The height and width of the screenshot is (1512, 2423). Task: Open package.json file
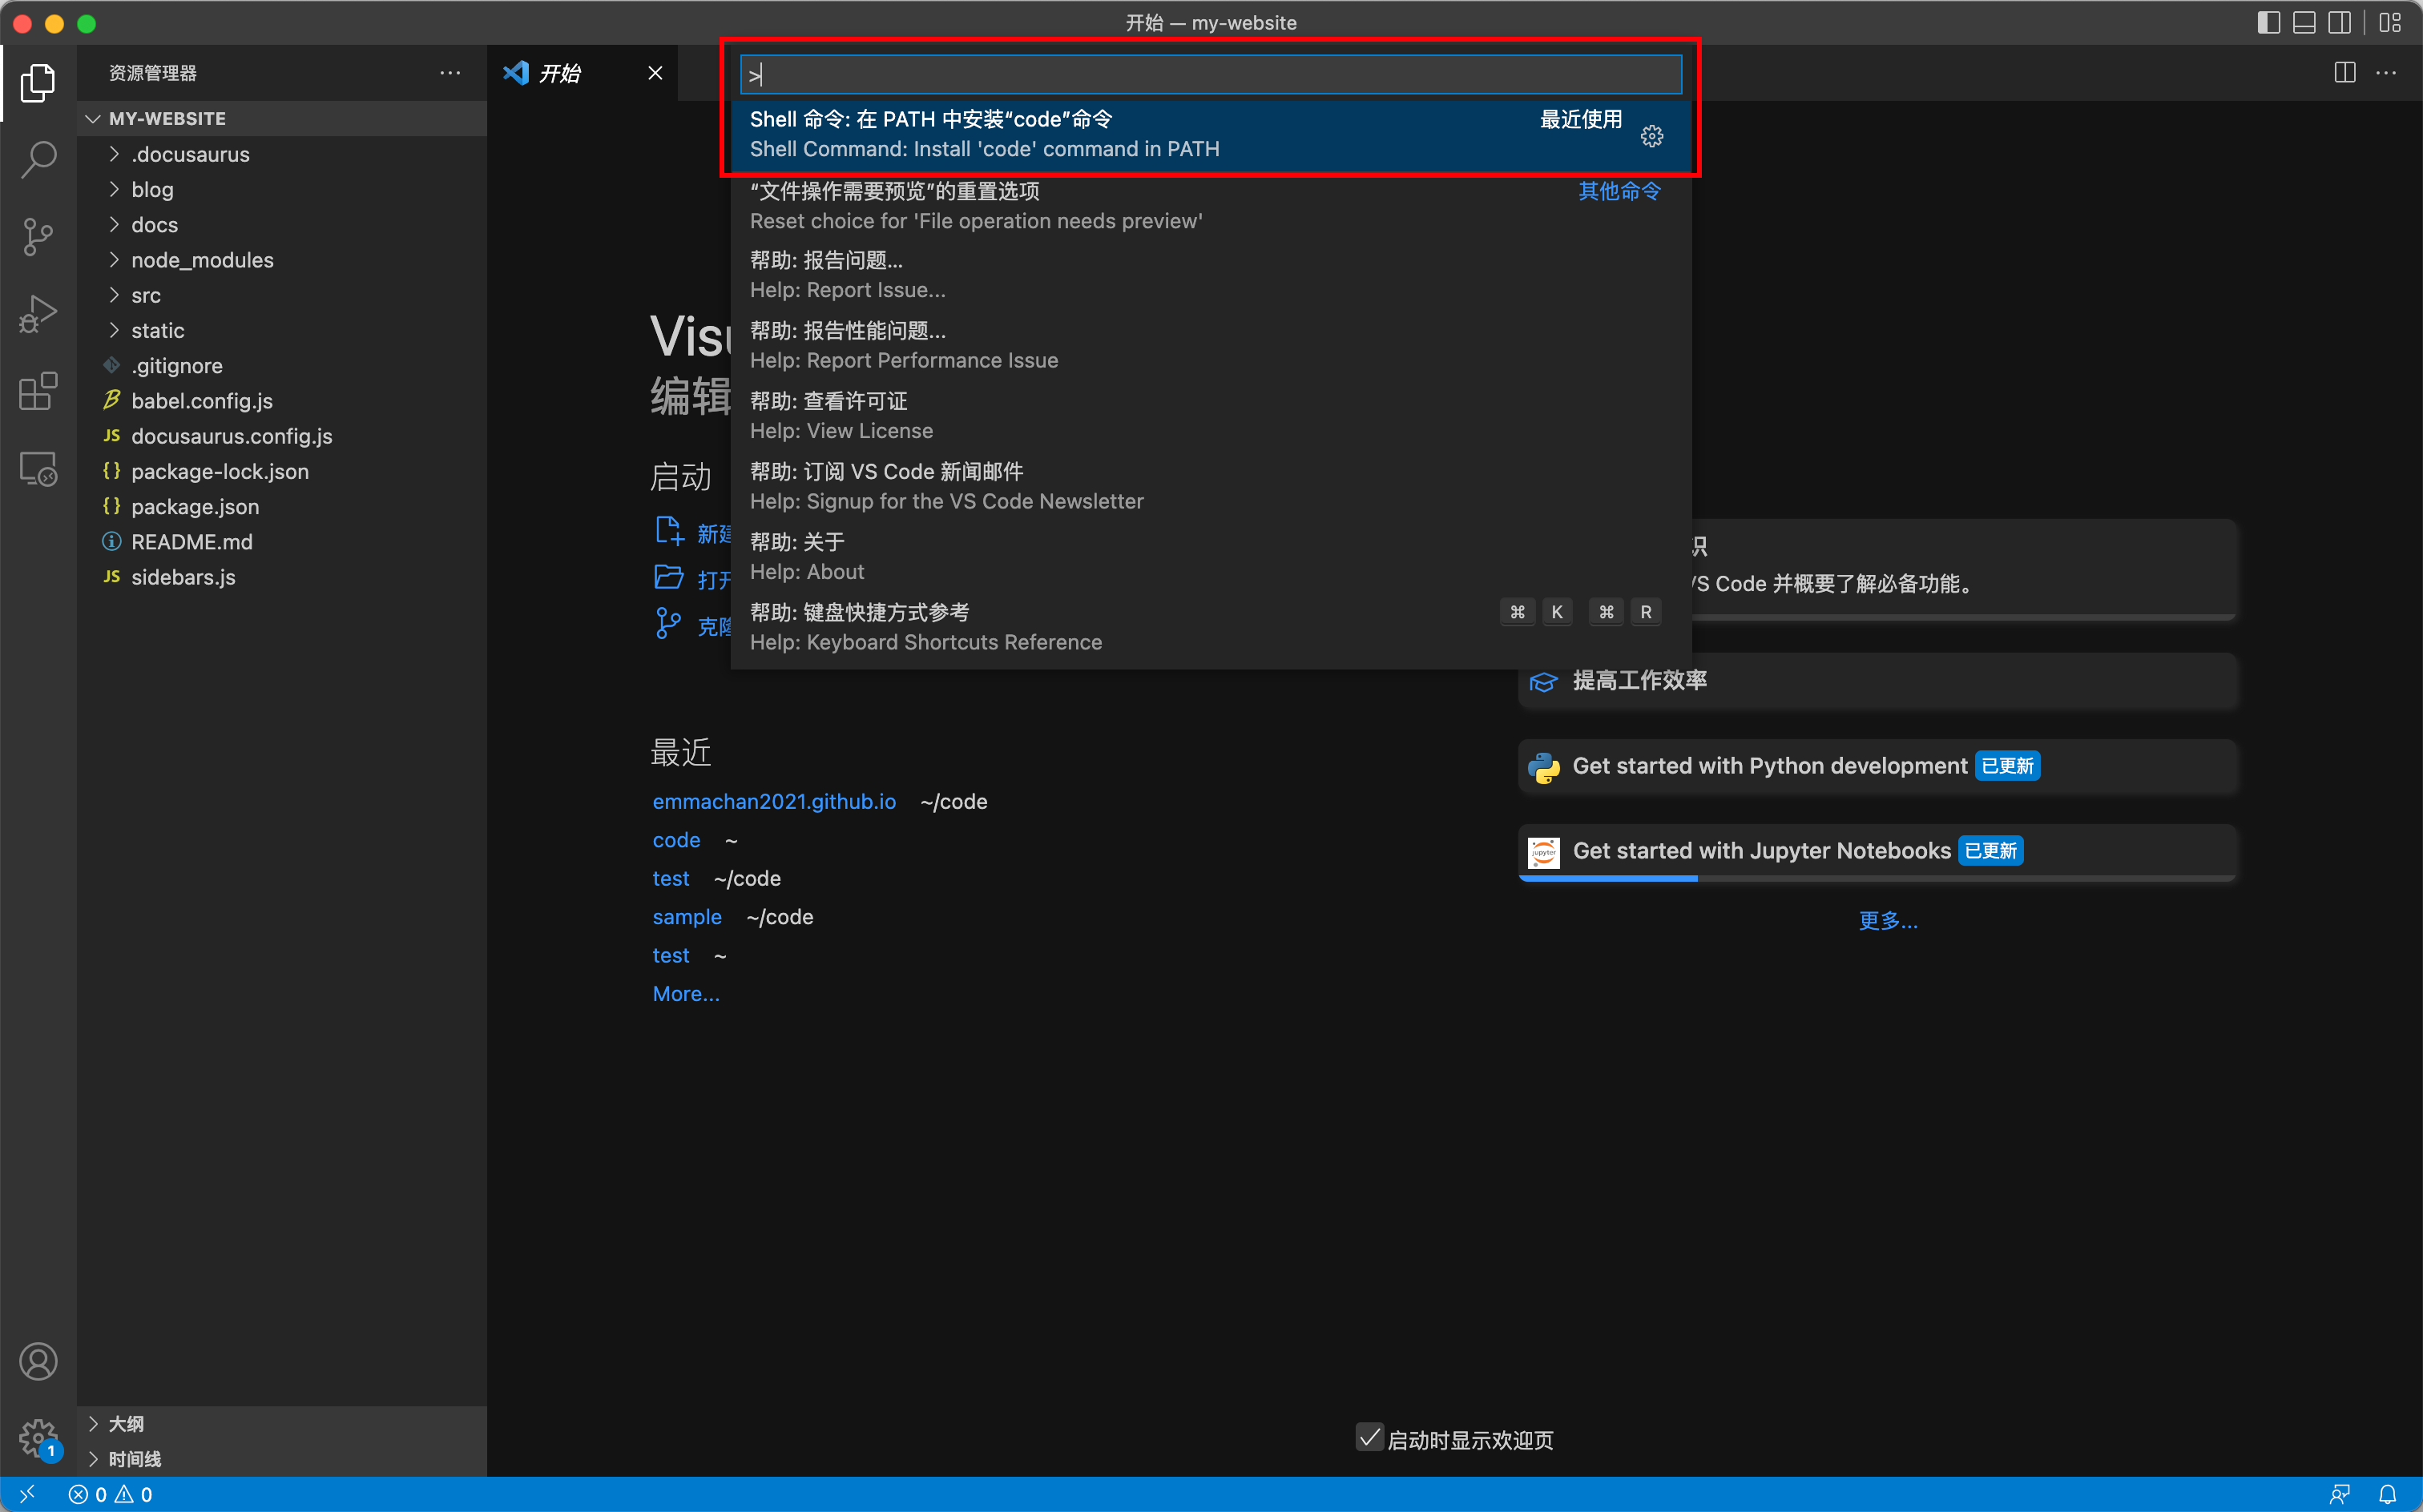click(x=282, y=506)
